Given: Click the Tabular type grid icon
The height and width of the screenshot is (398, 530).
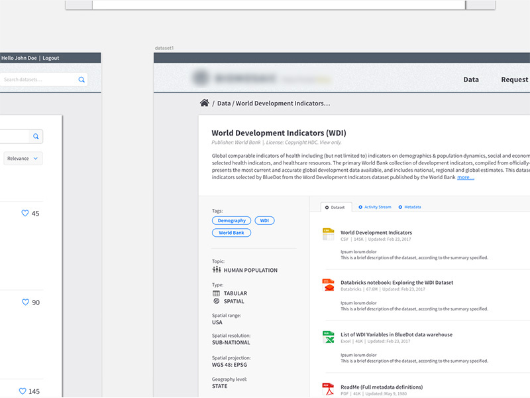Looking at the screenshot, I should coord(215,293).
